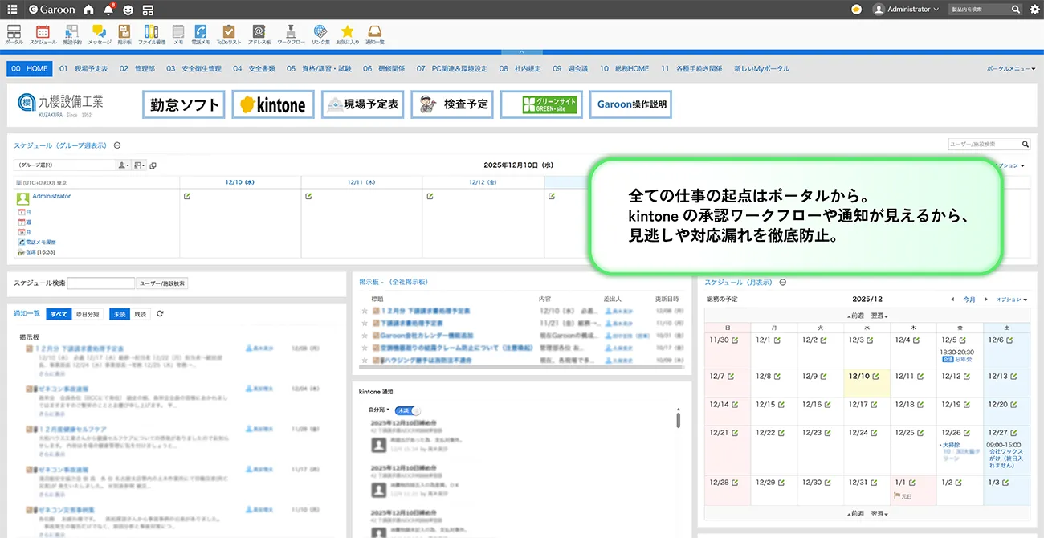Click the スケジュール検索 text field
1044x538 pixels.
(x=101, y=283)
